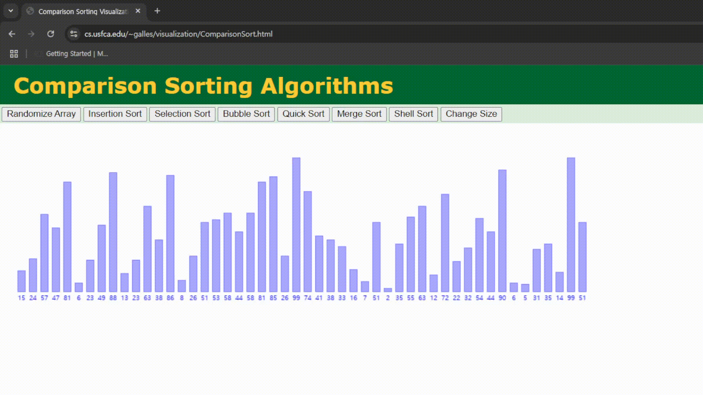Click the browser forward arrow
703x395 pixels.
click(x=31, y=34)
